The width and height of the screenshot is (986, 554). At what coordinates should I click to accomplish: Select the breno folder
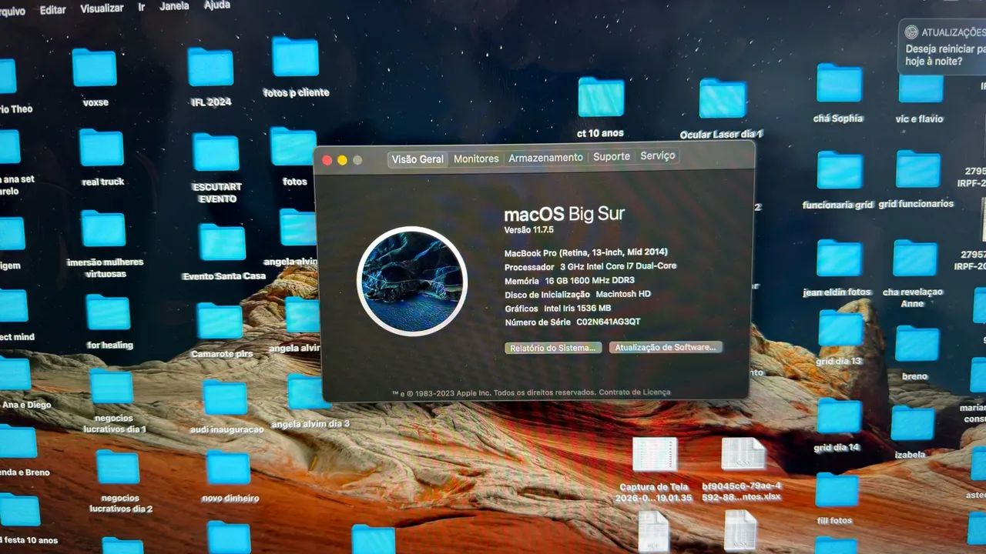click(917, 344)
